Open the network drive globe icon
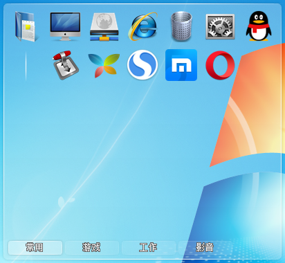 click(x=104, y=27)
